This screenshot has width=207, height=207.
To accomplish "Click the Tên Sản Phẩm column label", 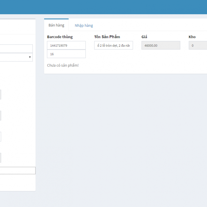I will (107, 37).
